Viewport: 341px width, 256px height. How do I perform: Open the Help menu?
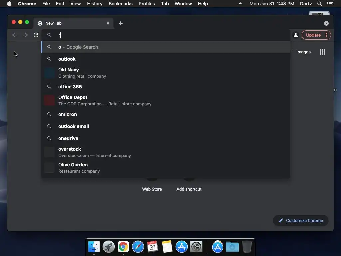click(x=203, y=4)
